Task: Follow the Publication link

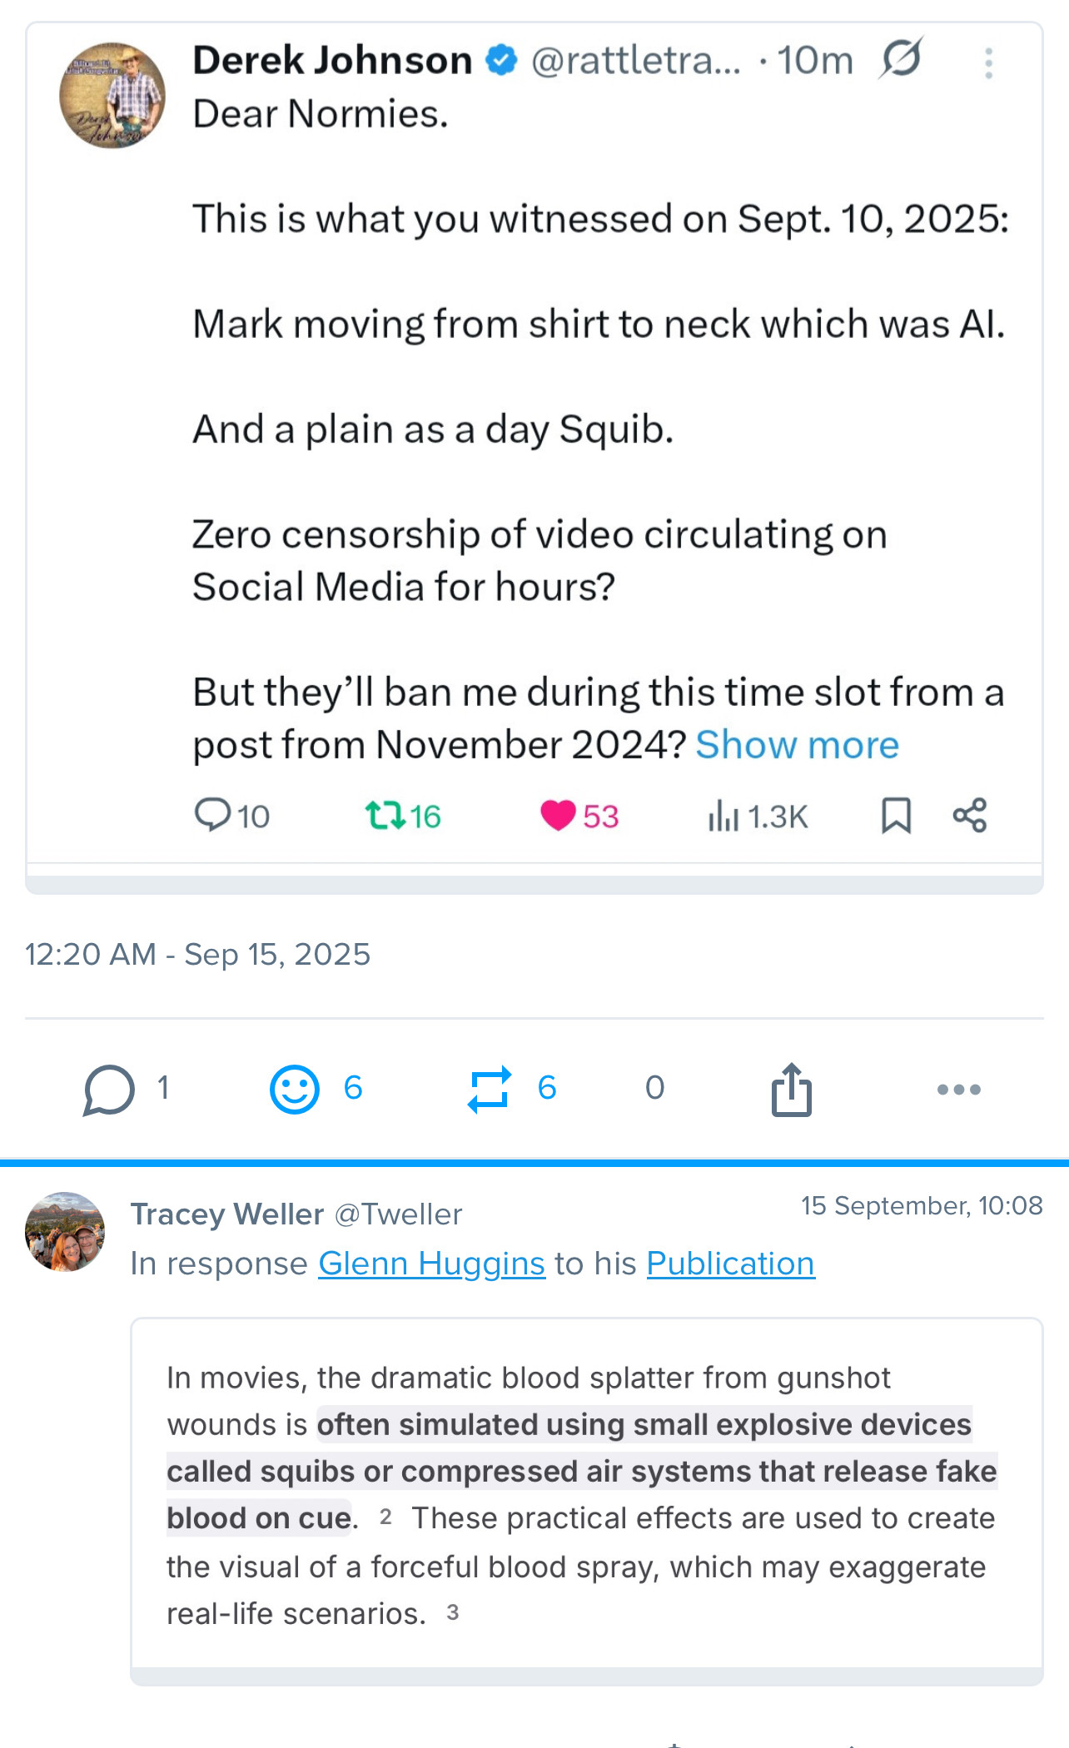Action: click(730, 1264)
